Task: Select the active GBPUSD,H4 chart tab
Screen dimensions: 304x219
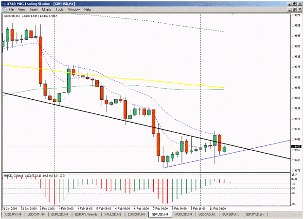Action: pyautogui.click(x=160, y=214)
